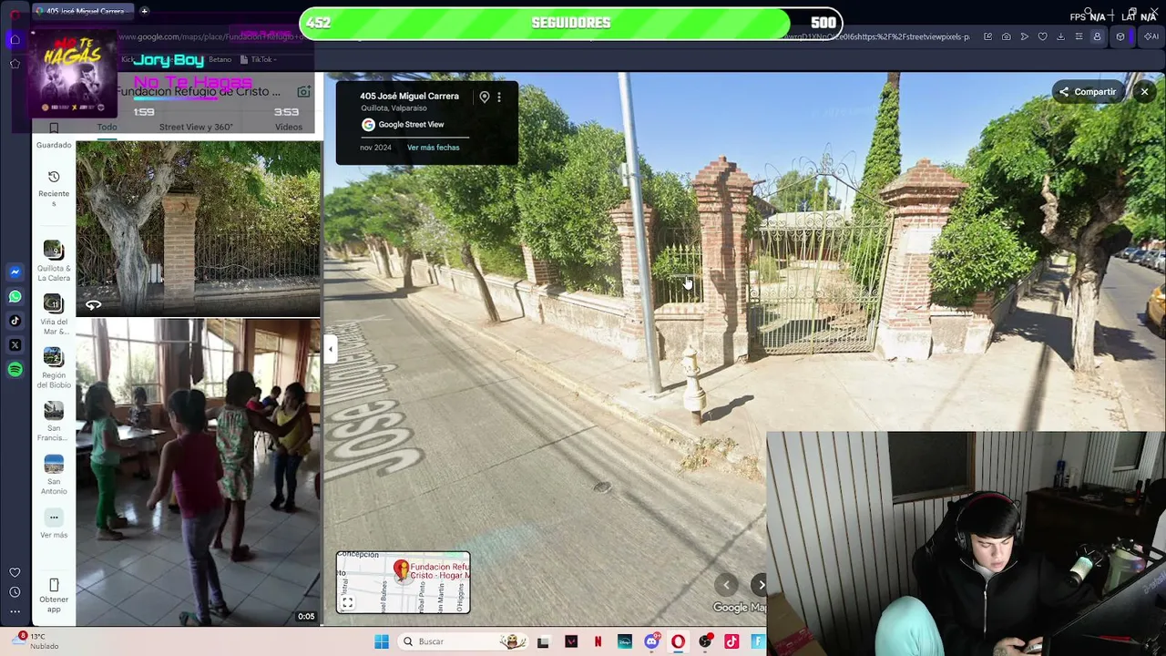Click the Ver más fechas link
This screenshot has width=1166, height=656.
click(x=433, y=148)
